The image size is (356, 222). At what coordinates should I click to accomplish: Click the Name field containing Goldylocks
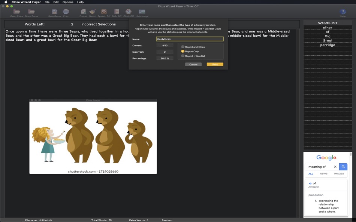tap(190, 39)
